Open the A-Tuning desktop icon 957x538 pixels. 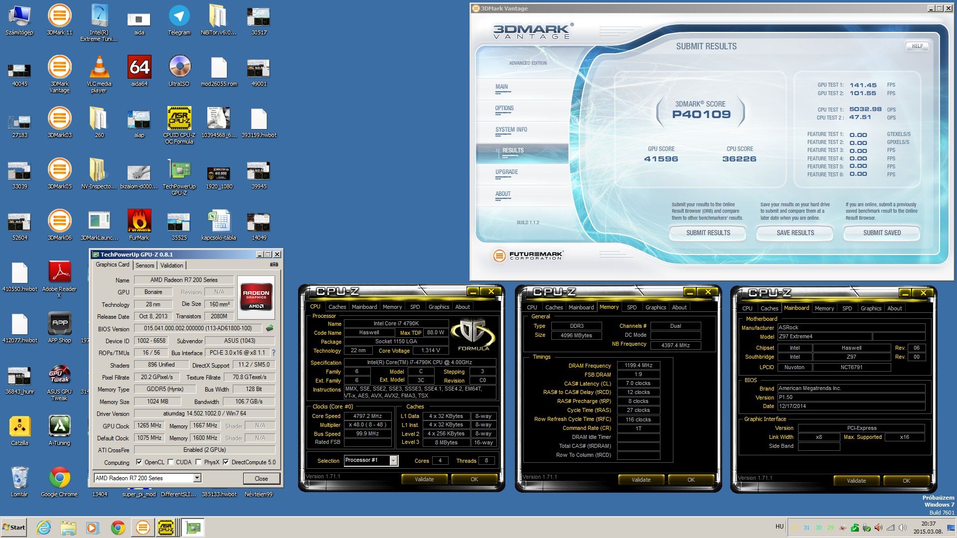(59, 430)
